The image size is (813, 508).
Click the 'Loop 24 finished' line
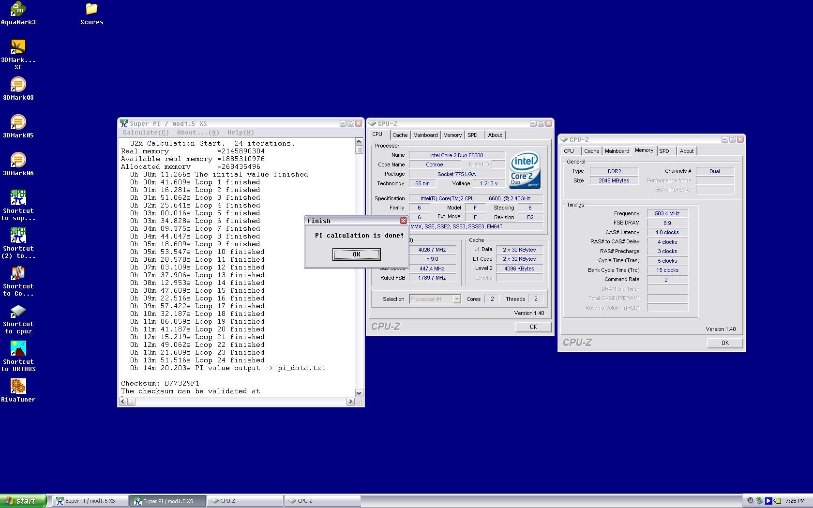197,360
